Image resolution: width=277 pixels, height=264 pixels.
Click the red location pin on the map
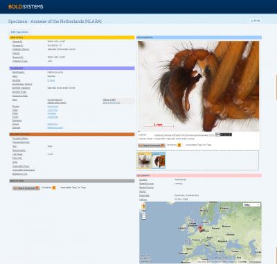point(200,229)
